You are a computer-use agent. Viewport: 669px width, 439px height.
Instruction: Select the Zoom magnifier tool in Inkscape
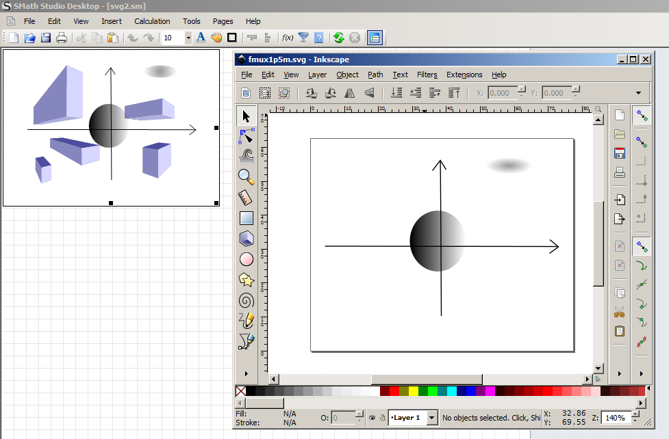[x=247, y=176]
